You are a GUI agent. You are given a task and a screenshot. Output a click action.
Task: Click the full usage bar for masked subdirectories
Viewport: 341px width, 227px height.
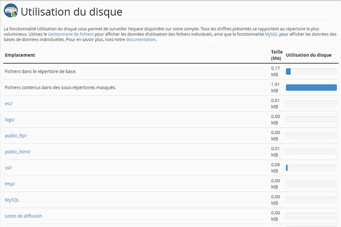point(311,88)
